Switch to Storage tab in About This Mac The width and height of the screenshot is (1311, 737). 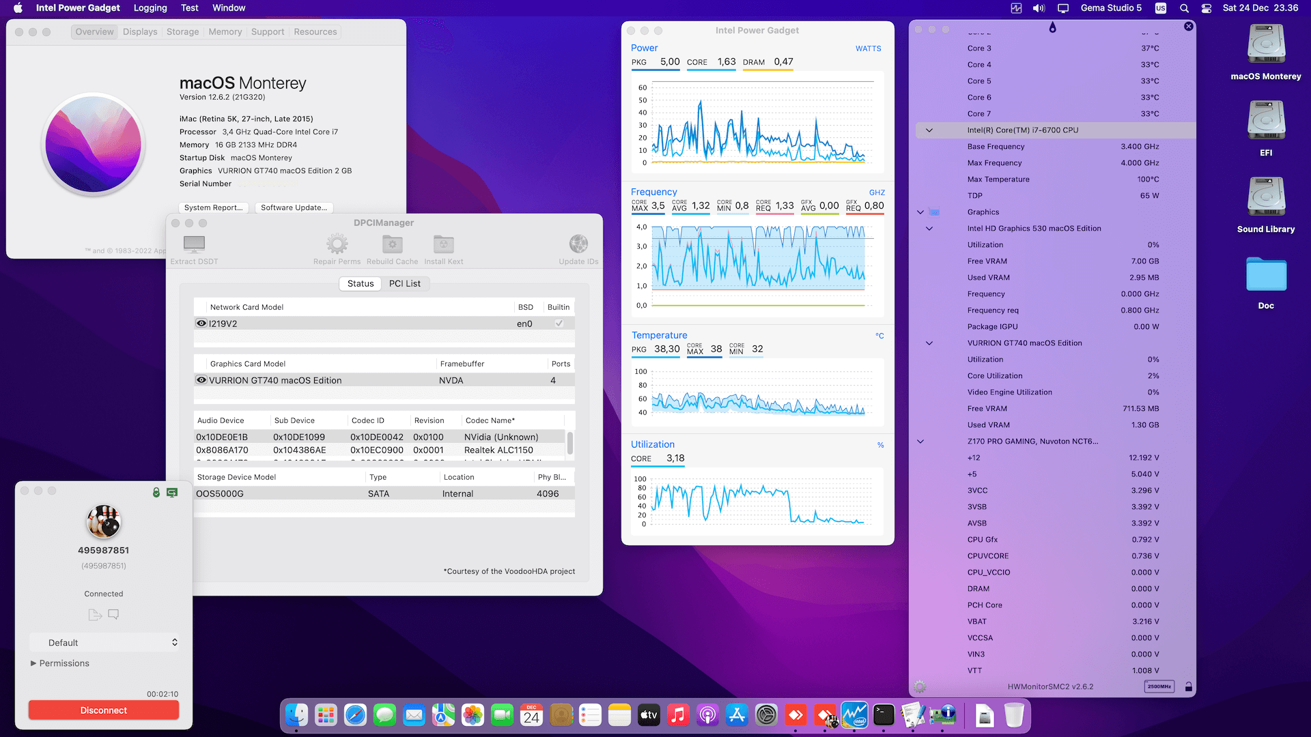183,32
